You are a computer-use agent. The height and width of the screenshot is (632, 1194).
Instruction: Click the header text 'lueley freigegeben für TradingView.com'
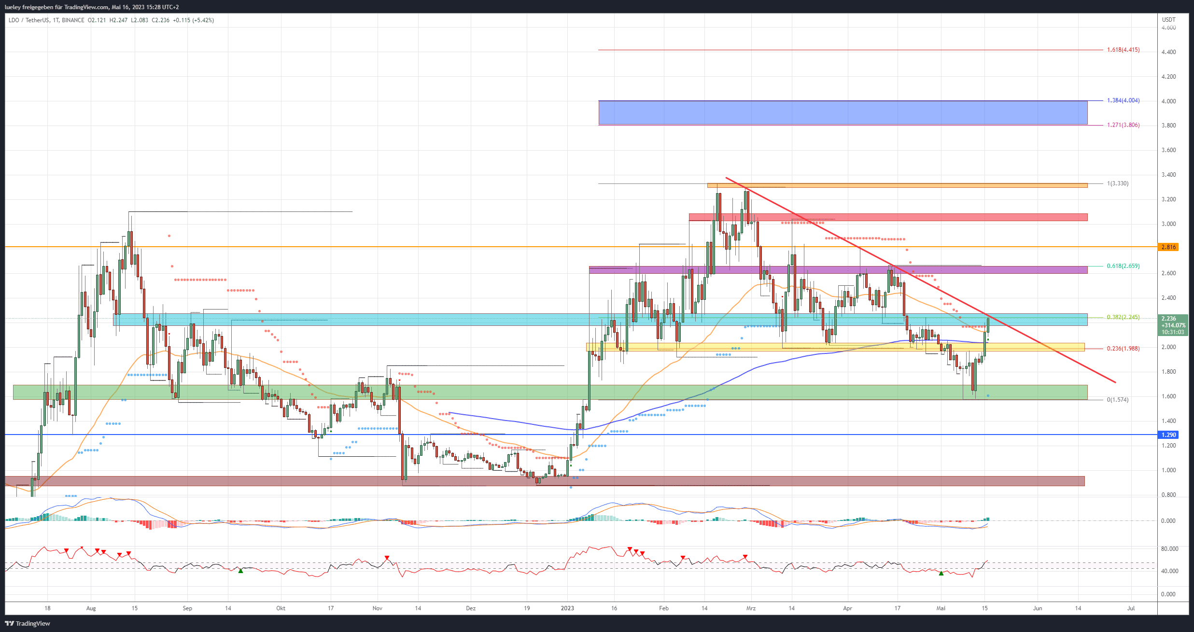pos(56,7)
